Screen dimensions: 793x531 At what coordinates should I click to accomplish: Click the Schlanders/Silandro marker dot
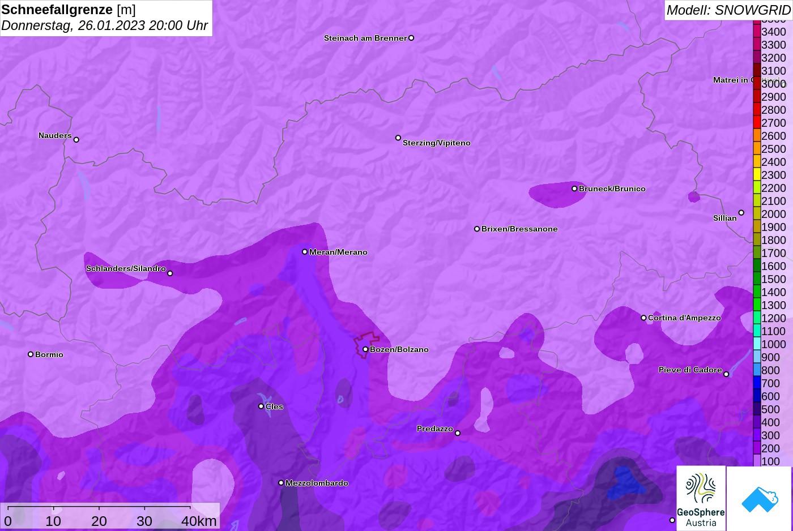(x=170, y=273)
